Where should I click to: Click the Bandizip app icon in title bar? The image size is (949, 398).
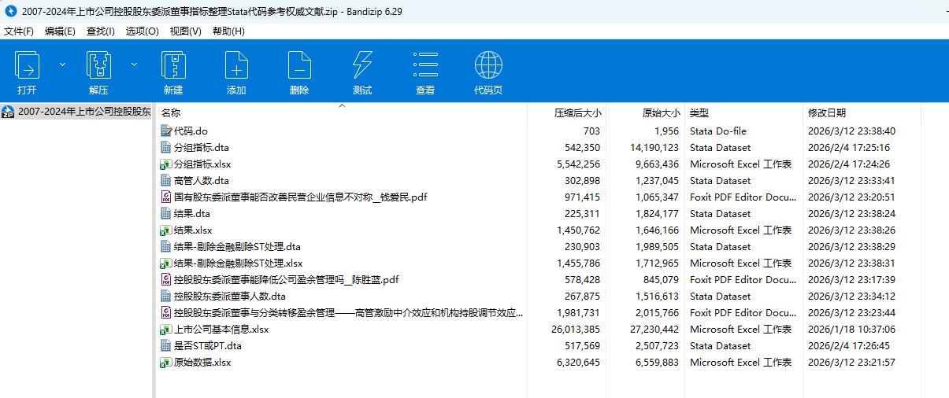pyautogui.click(x=11, y=10)
